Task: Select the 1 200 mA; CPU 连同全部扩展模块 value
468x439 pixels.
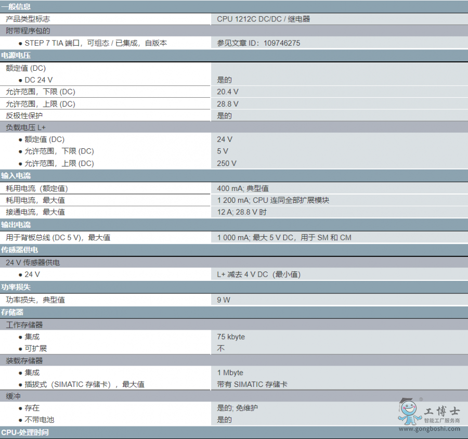Action: pyautogui.click(x=273, y=200)
